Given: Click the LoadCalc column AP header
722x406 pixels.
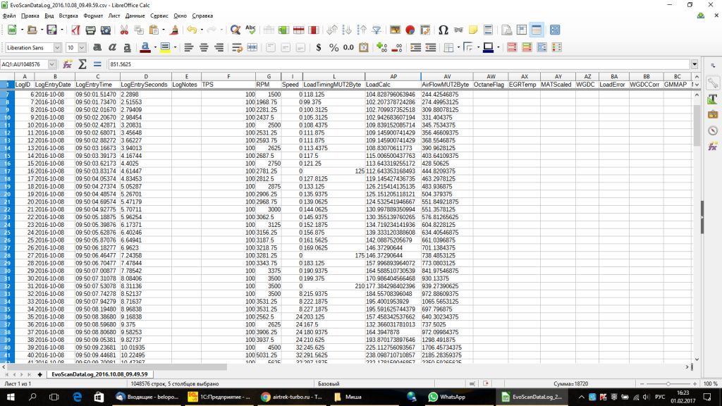Looking at the screenshot, I should tap(392, 76).
